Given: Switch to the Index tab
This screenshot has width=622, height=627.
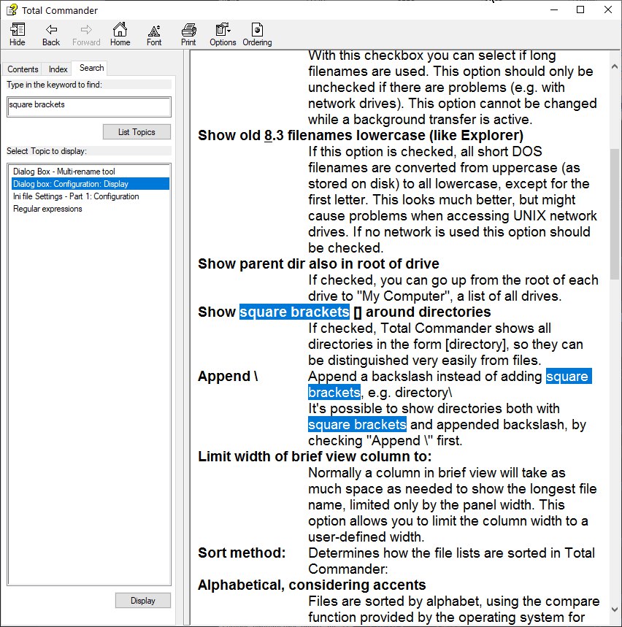Looking at the screenshot, I should (58, 69).
